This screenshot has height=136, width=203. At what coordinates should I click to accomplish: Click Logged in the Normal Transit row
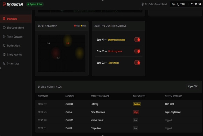tap(168, 120)
